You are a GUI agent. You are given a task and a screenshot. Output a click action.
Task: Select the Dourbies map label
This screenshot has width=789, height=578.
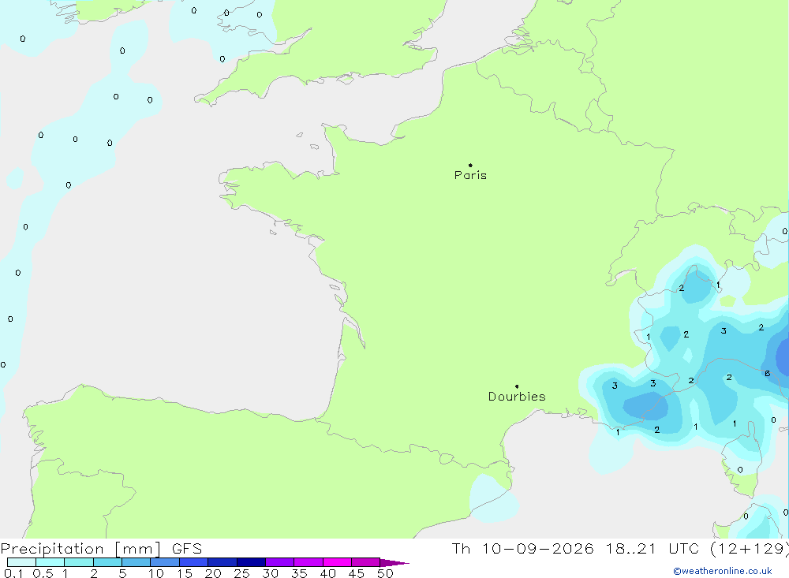pyautogui.click(x=517, y=397)
